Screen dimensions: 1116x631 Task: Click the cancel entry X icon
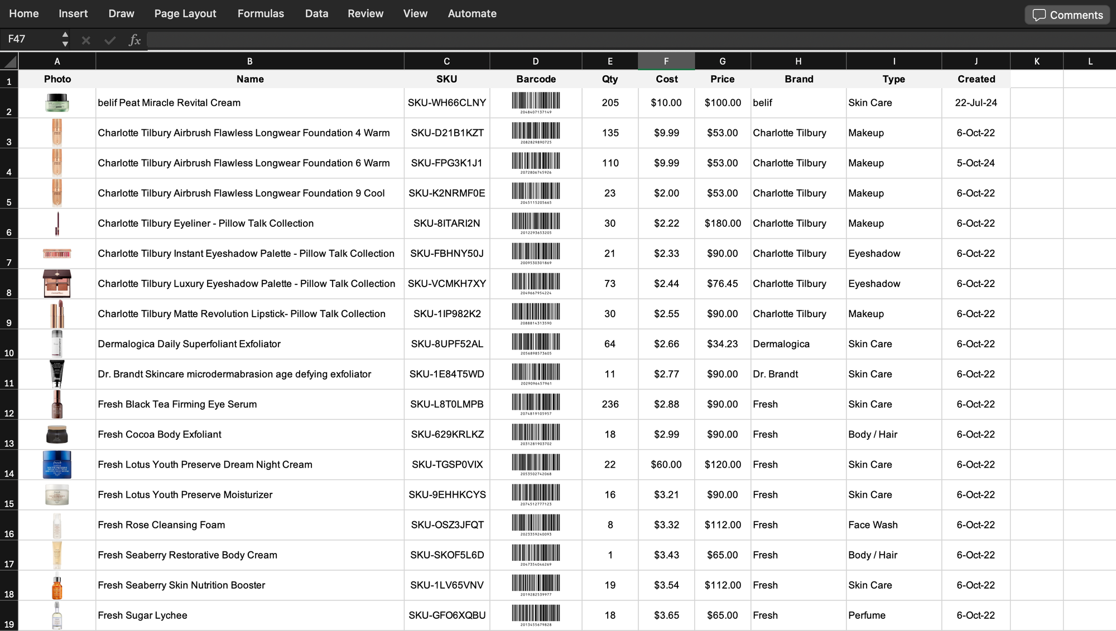(86, 40)
